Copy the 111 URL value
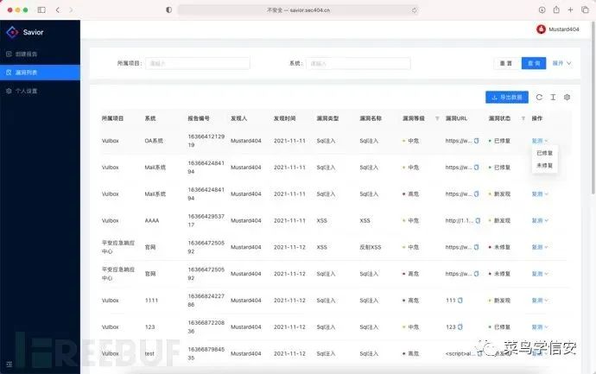 click(x=460, y=301)
